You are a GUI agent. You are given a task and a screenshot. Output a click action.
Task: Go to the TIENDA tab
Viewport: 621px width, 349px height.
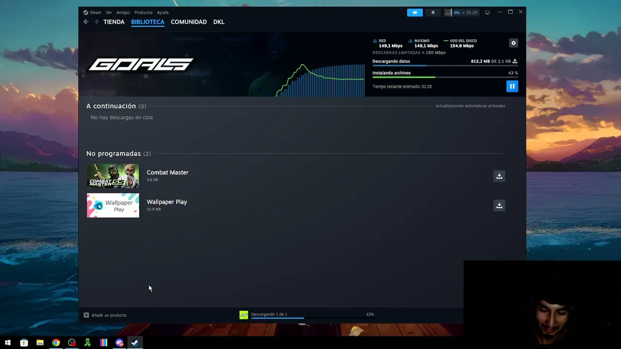point(114,22)
